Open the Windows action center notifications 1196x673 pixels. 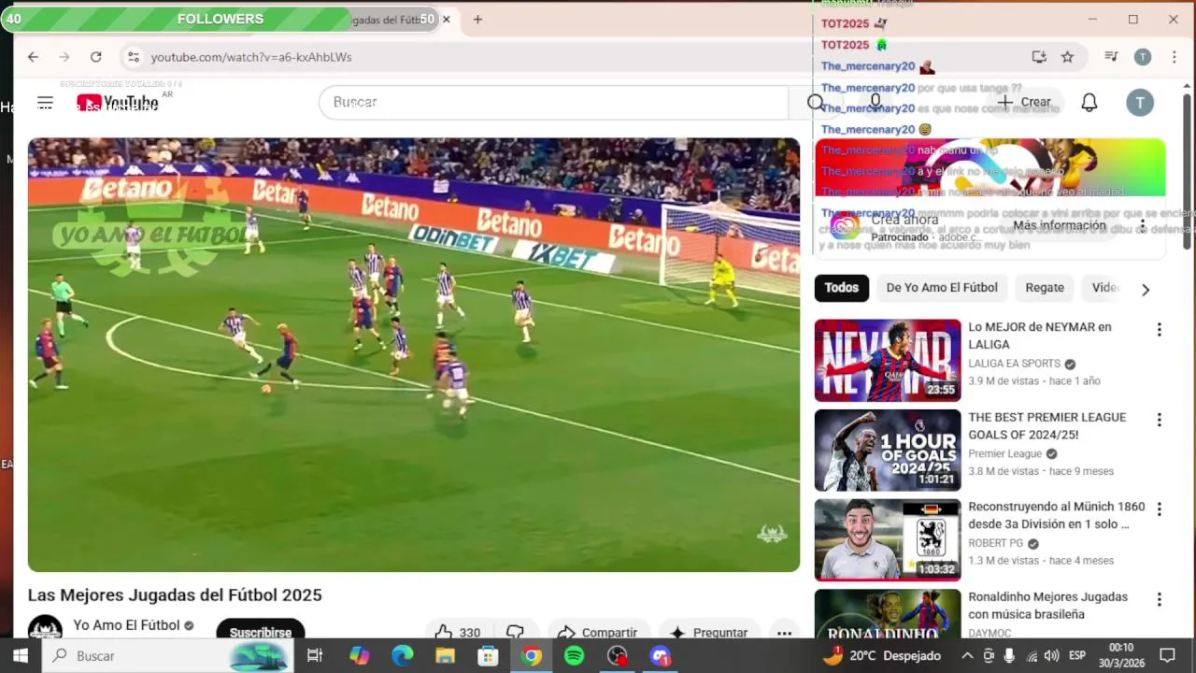coord(1167,656)
